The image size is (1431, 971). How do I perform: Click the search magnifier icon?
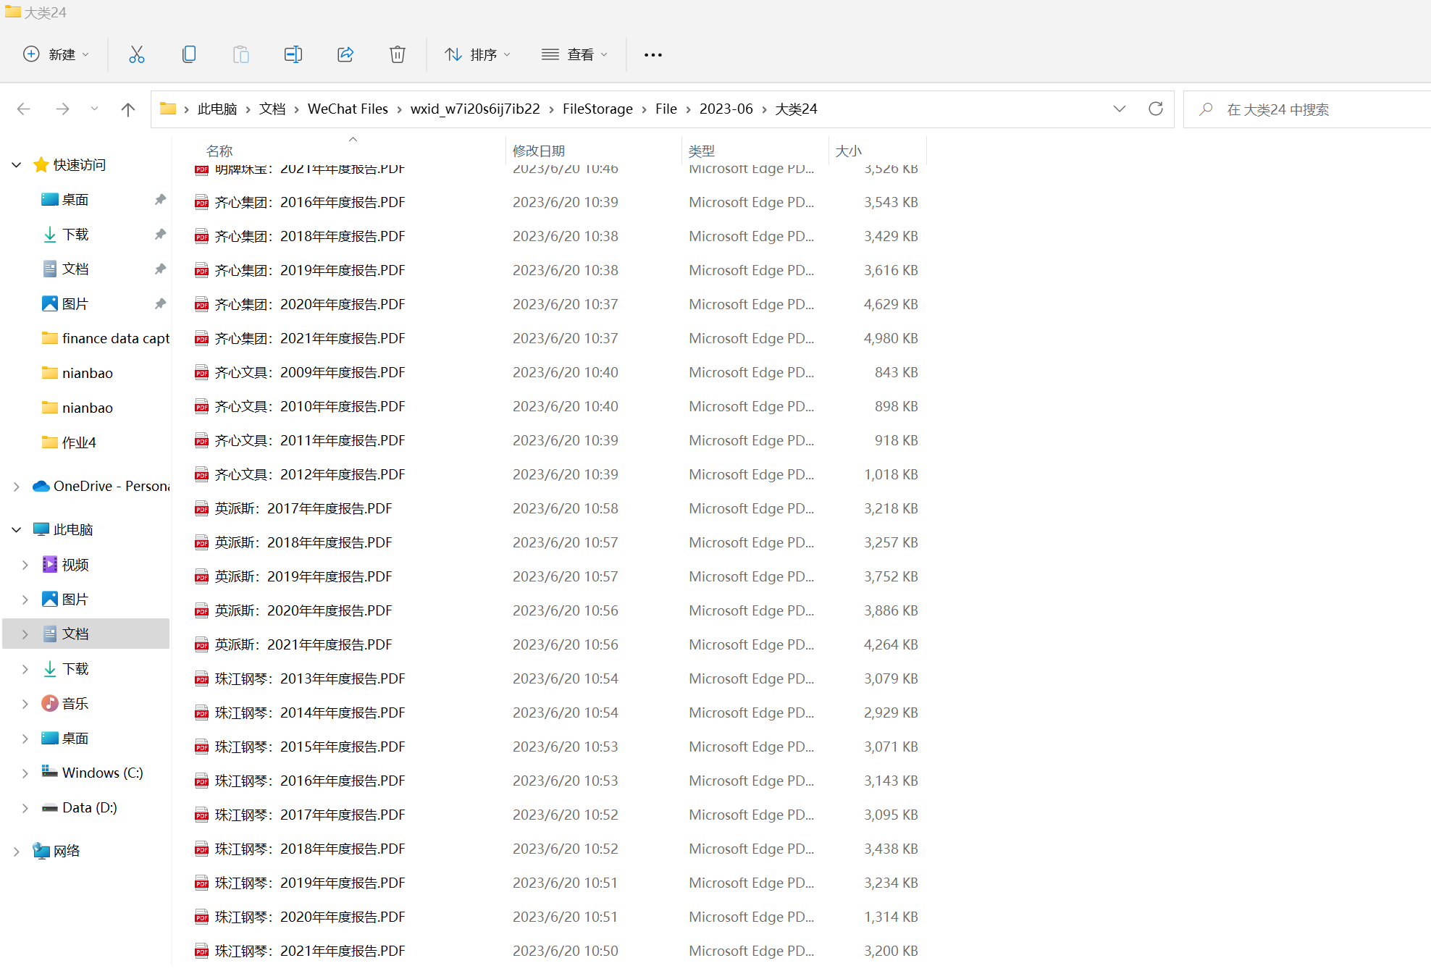[x=1206, y=109]
